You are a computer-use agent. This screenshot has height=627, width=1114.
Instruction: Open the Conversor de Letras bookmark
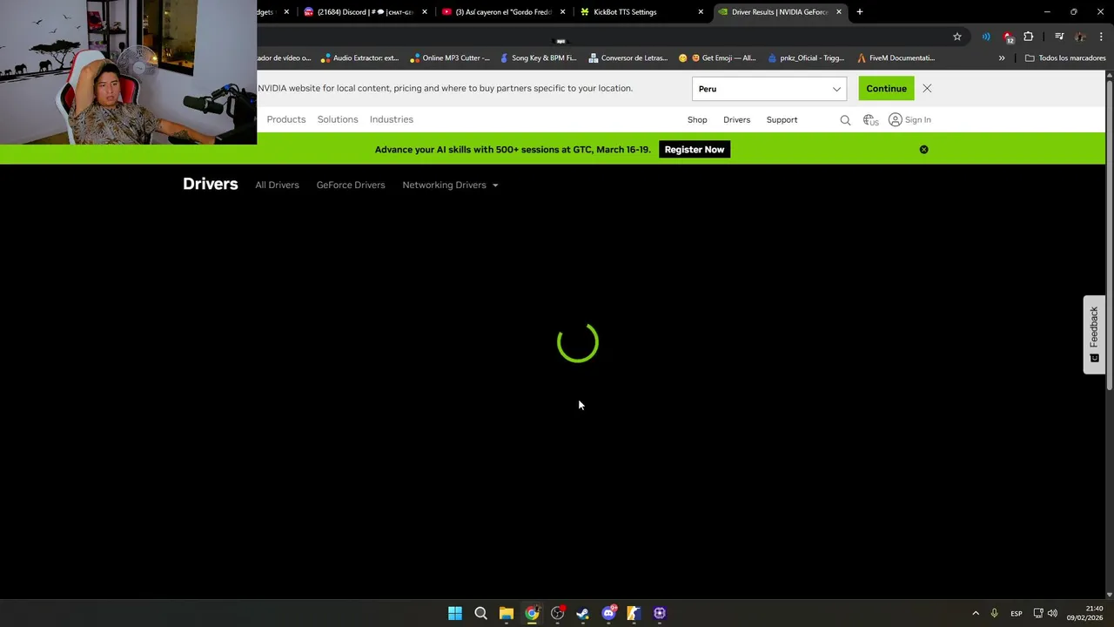pyautogui.click(x=628, y=58)
